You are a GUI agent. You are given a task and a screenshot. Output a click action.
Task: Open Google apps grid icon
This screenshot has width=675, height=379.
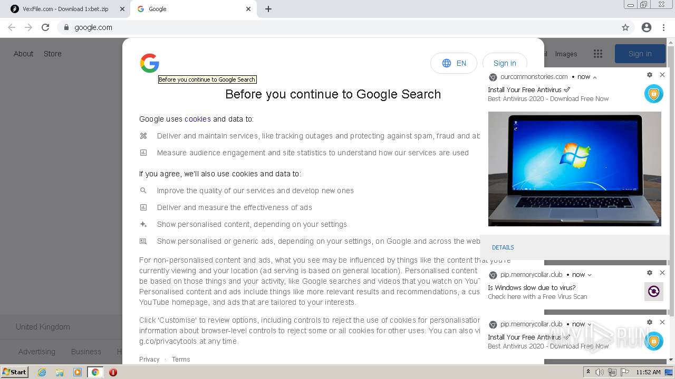[x=597, y=54]
